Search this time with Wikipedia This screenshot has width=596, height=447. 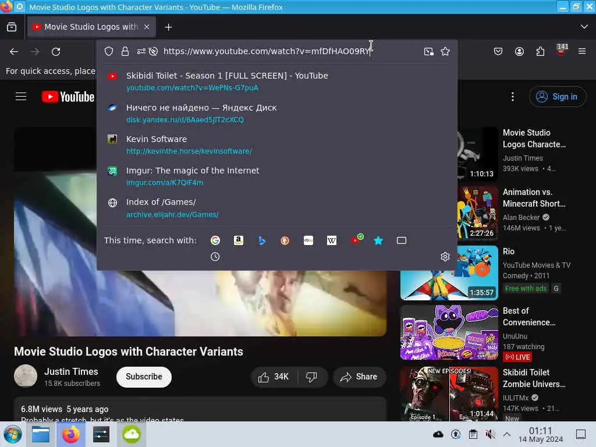[x=331, y=240]
